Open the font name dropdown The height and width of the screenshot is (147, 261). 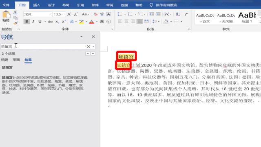click(51, 14)
